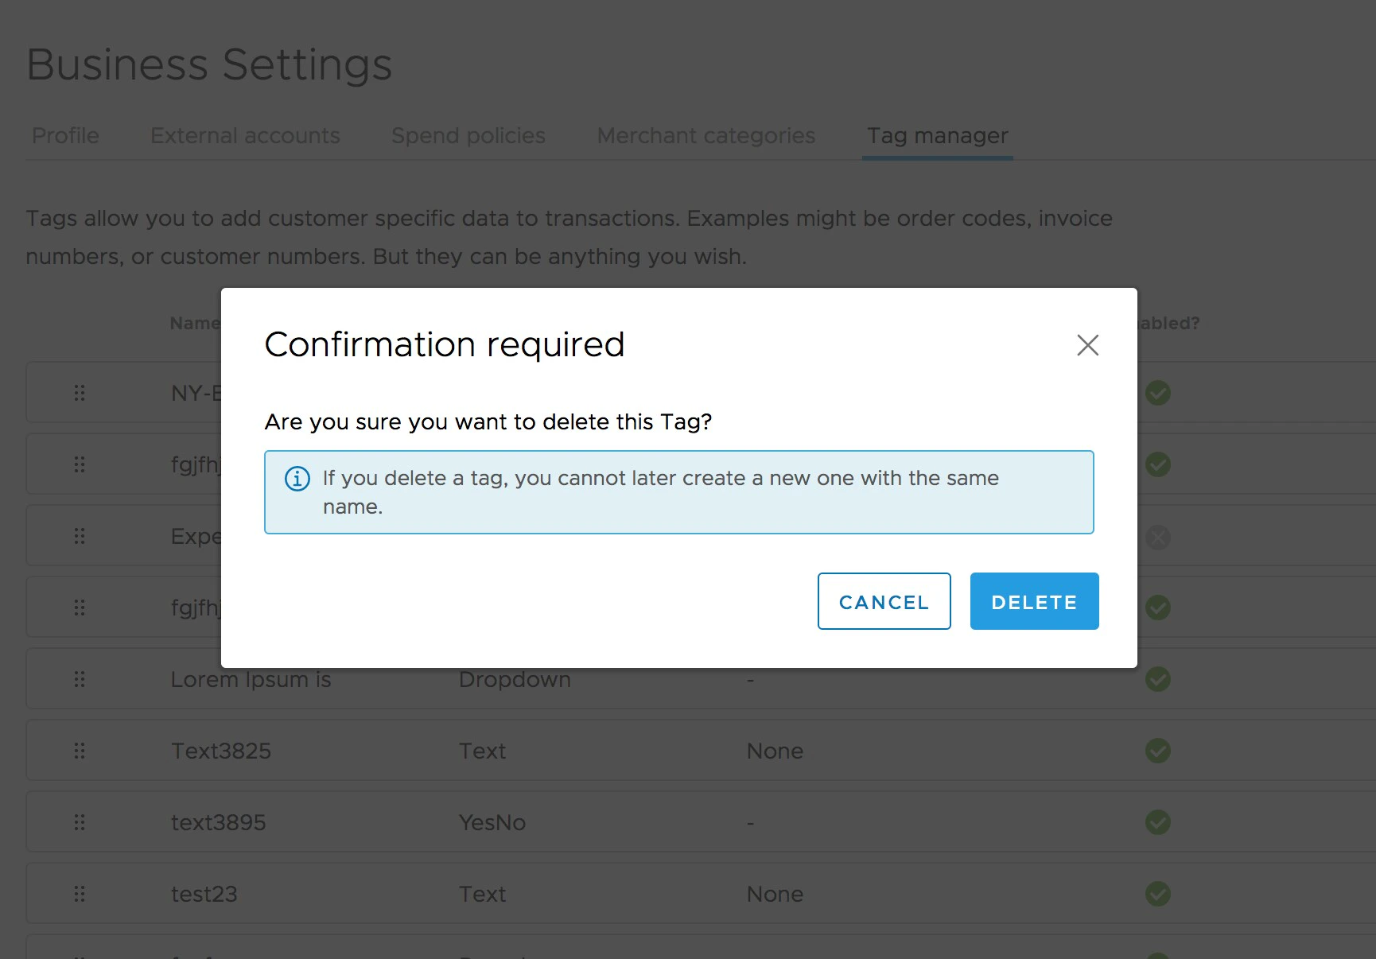Screen dimensions: 1376x959
Task: Open the External accounts tab
Action: (x=245, y=136)
